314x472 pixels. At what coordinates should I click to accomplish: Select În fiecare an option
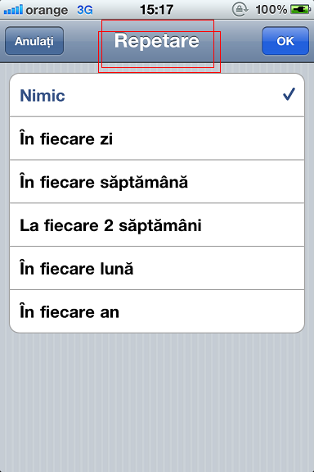click(157, 311)
